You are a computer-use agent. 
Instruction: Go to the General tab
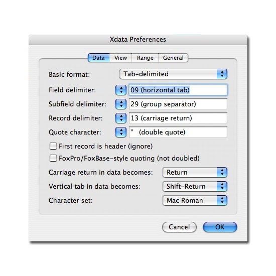[x=173, y=58]
